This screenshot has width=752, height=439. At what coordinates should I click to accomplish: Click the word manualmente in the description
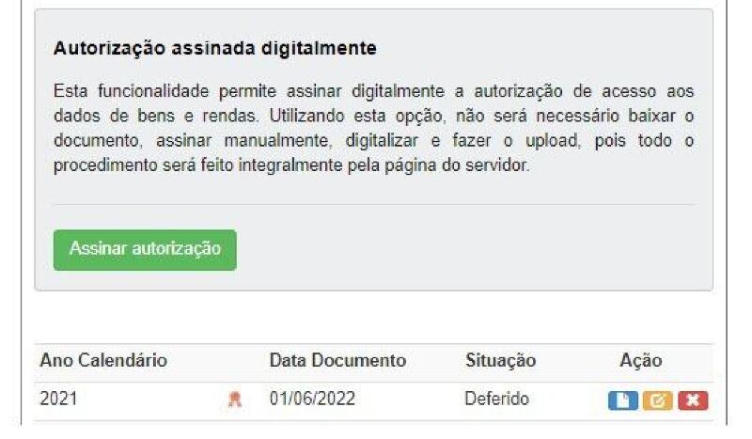(278, 141)
